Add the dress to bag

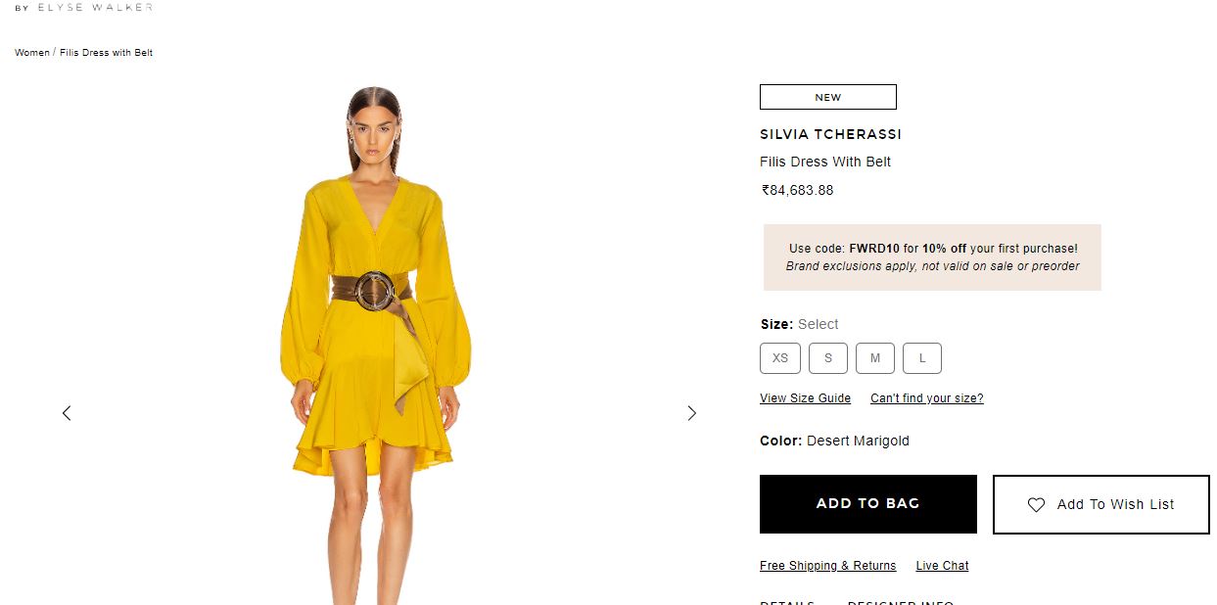click(868, 504)
